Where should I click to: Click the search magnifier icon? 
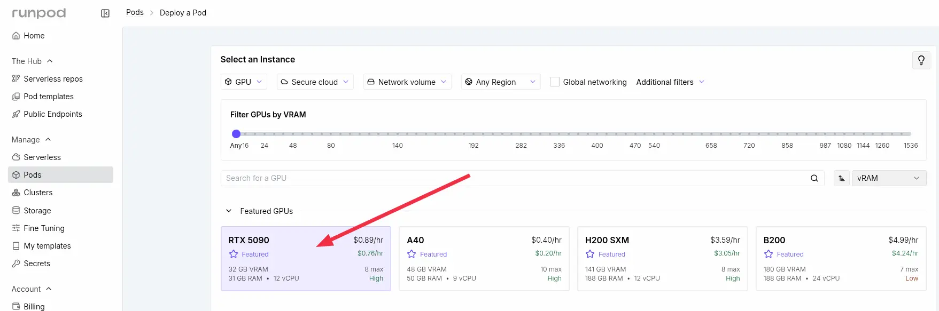click(814, 178)
